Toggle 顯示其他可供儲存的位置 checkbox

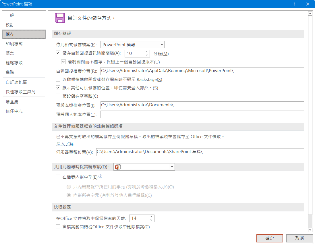coord(58,88)
